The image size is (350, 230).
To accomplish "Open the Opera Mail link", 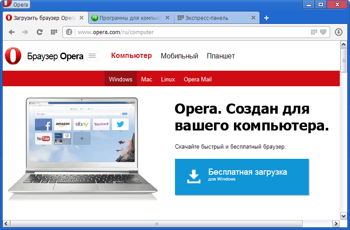I will coord(198,79).
